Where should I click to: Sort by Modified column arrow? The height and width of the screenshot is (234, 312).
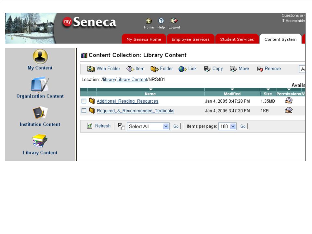232,90
